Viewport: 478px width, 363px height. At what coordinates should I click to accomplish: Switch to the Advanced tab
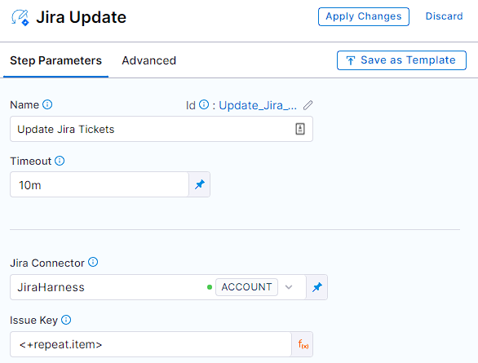[x=148, y=60]
